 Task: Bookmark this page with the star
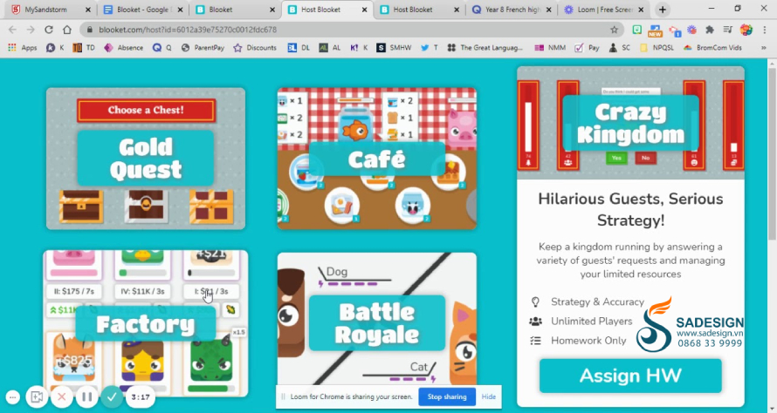pyautogui.click(x=614, y=30)
